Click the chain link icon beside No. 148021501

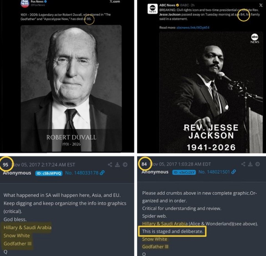click(233, 172)
